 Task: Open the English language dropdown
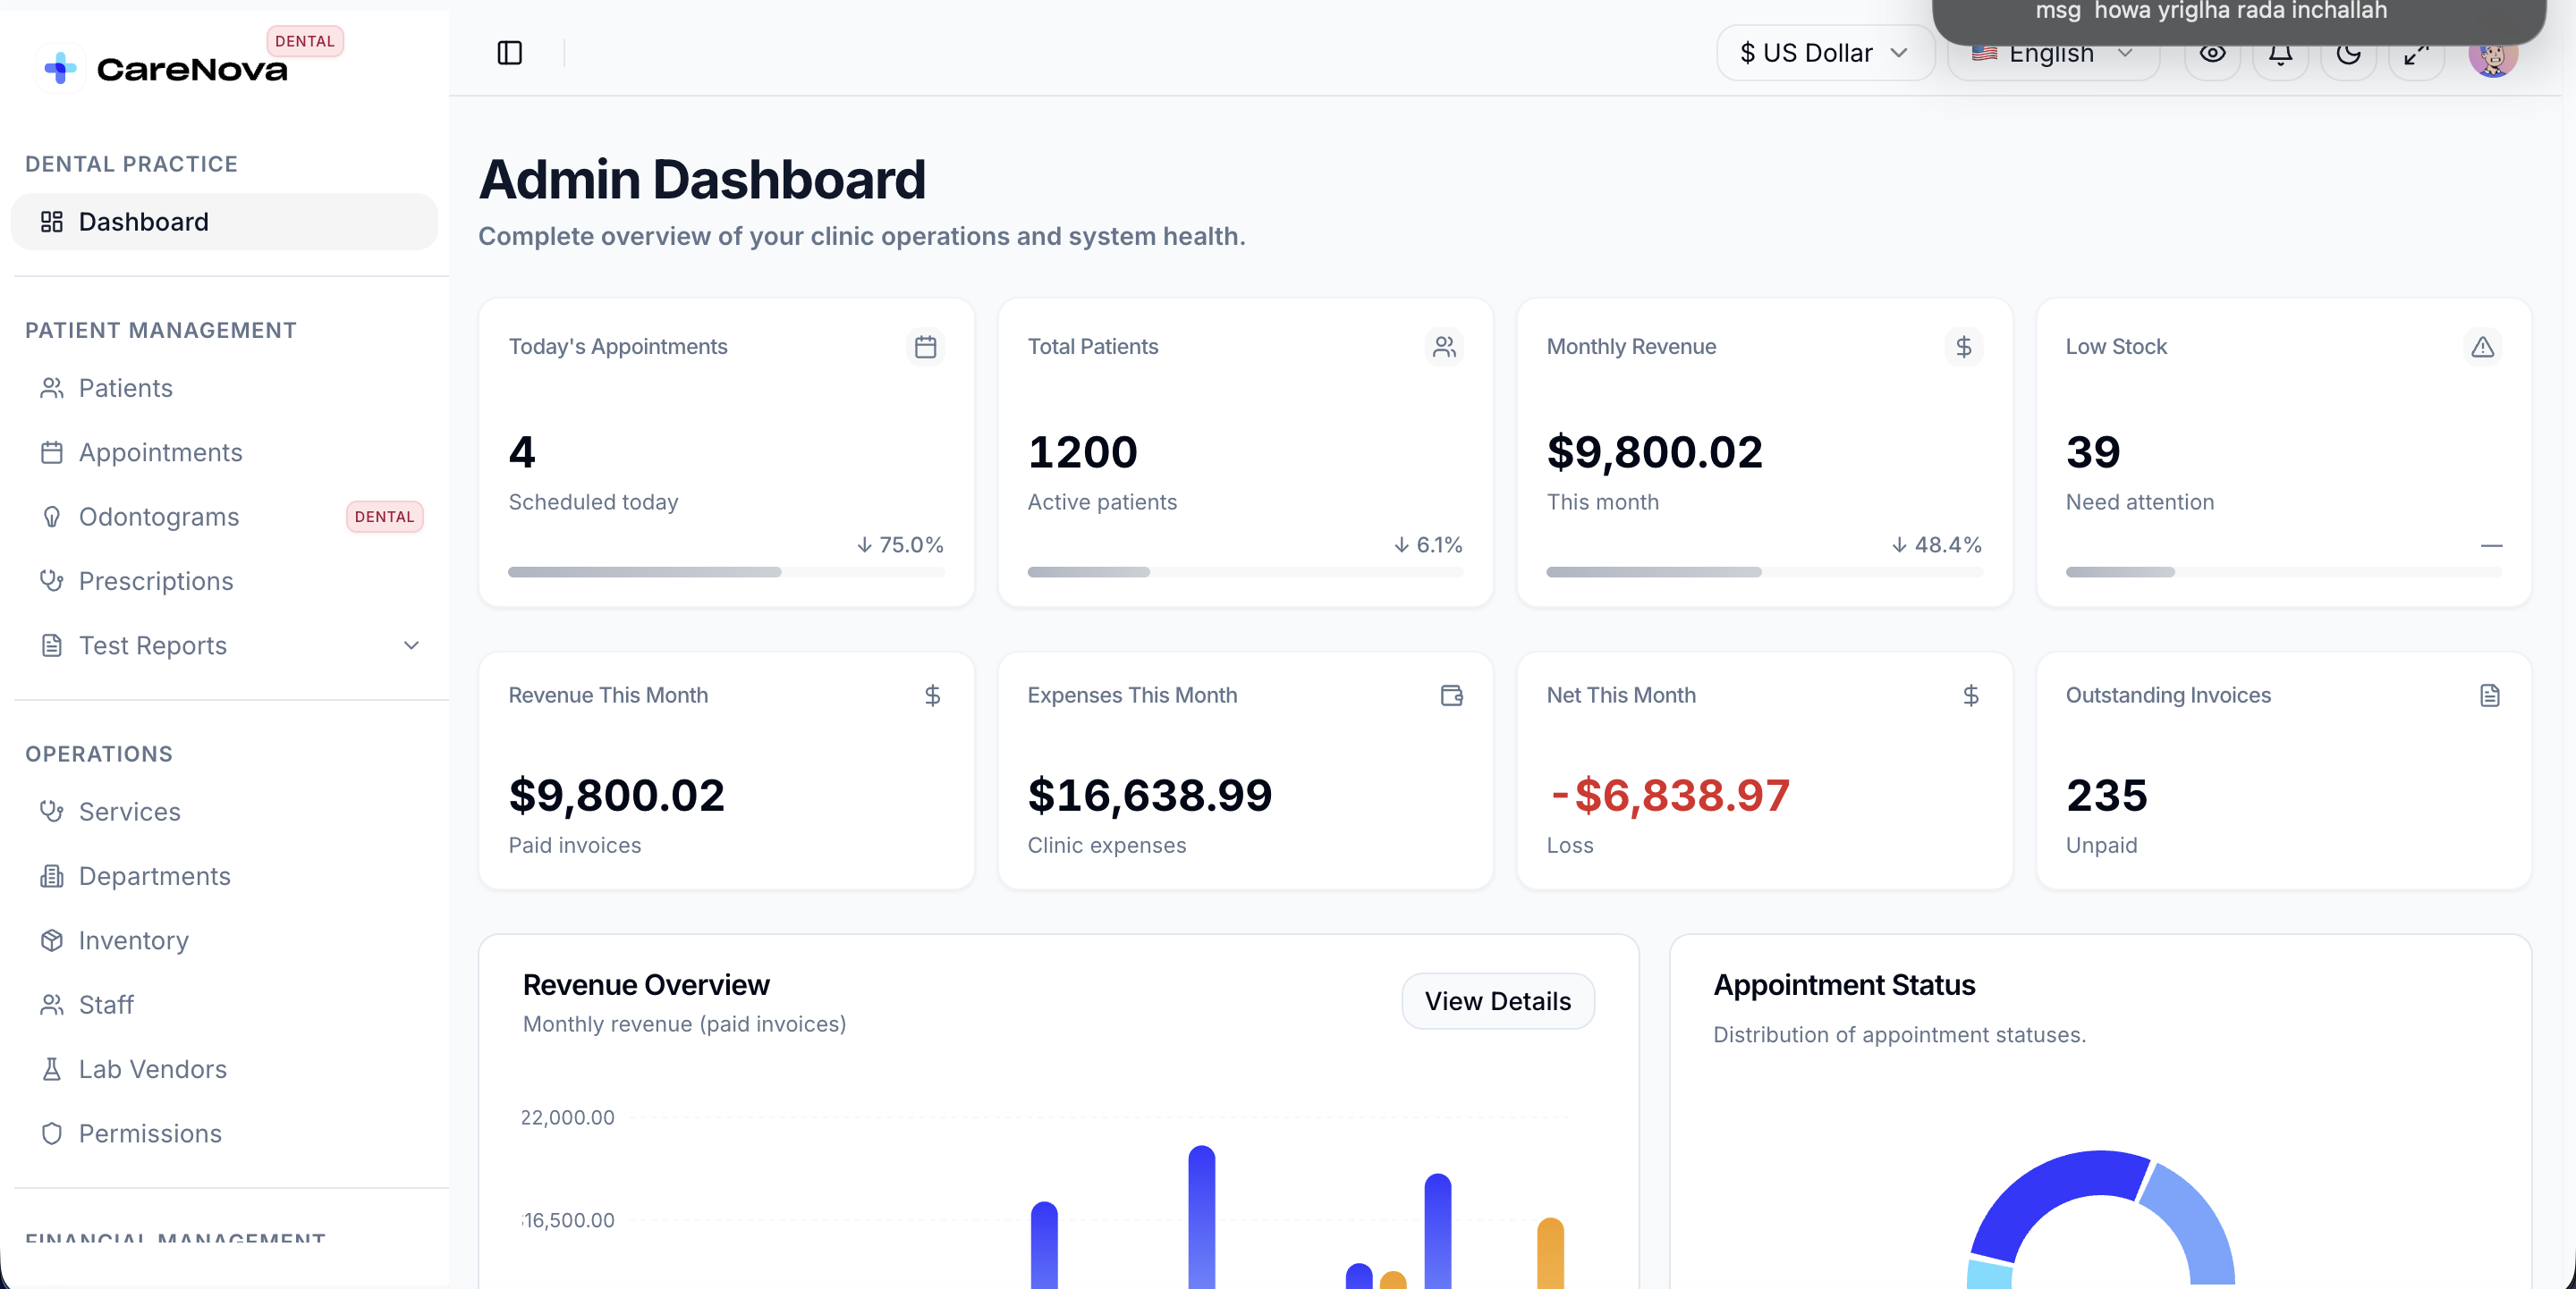tap(2052, 54)
